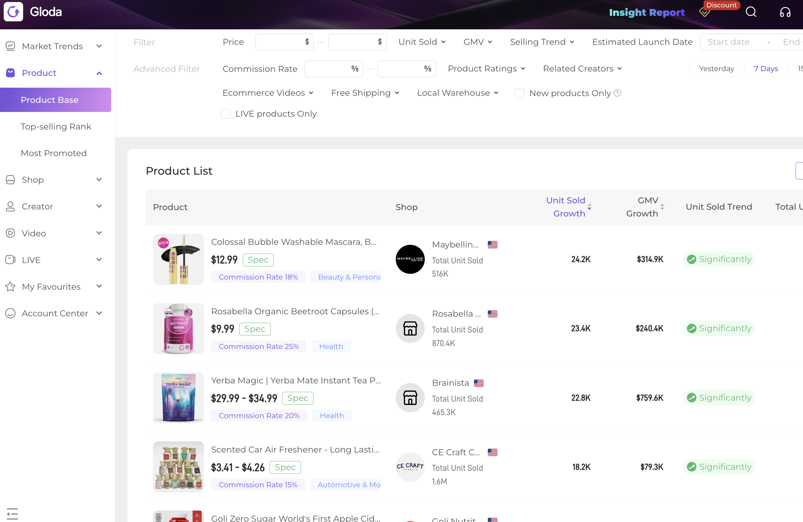Click the Automotive & Mo category tag
Screen dimensions: 803x522
tap(346, 485)
